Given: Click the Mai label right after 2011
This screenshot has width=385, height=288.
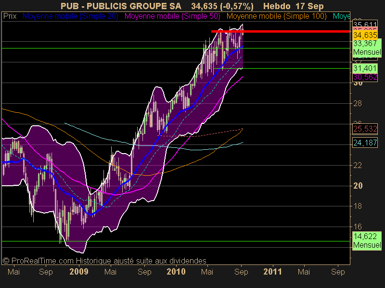Looking at the screenshot, I should (304, 272).
